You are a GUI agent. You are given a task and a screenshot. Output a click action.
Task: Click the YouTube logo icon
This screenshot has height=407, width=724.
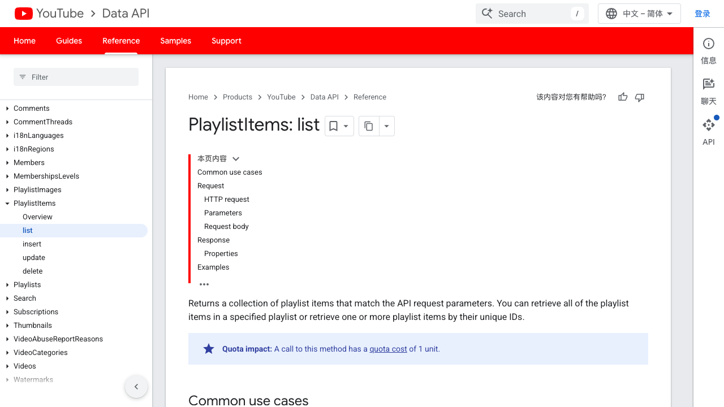pyautogui.click(x=24, y=14)
